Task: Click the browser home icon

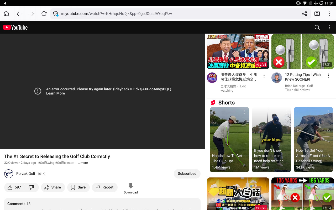Action: point(6,14)
